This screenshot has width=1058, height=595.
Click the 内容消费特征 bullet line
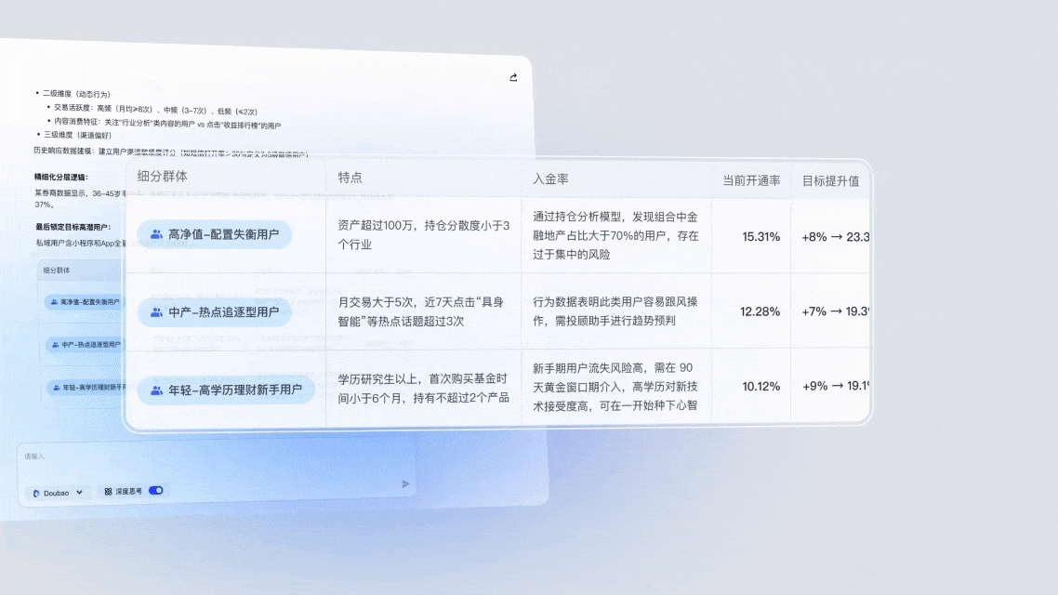point(167,124)
